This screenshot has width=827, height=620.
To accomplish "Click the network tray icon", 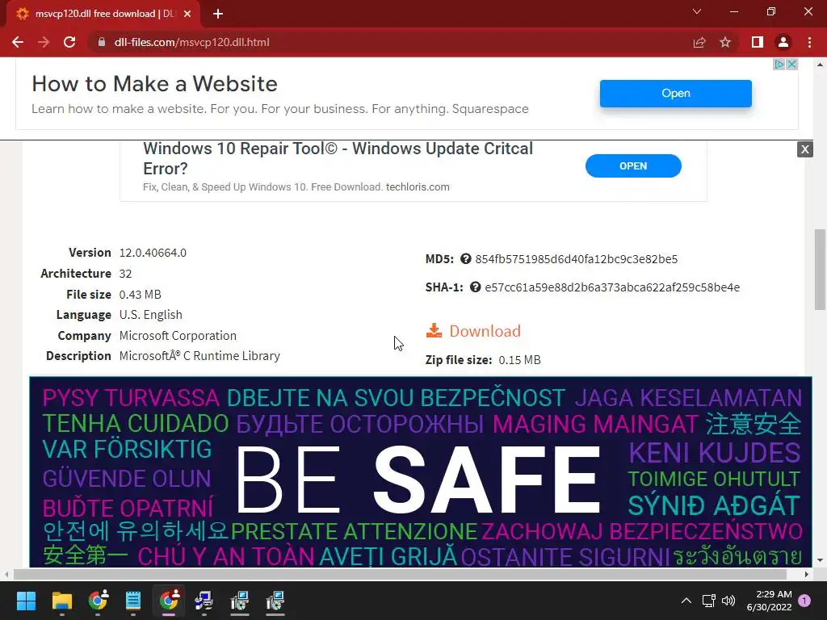I will 708,601.
